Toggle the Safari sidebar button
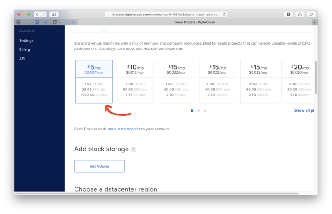Image resolution: width=332 pixels, height=214 pixels. pos(54,15)
